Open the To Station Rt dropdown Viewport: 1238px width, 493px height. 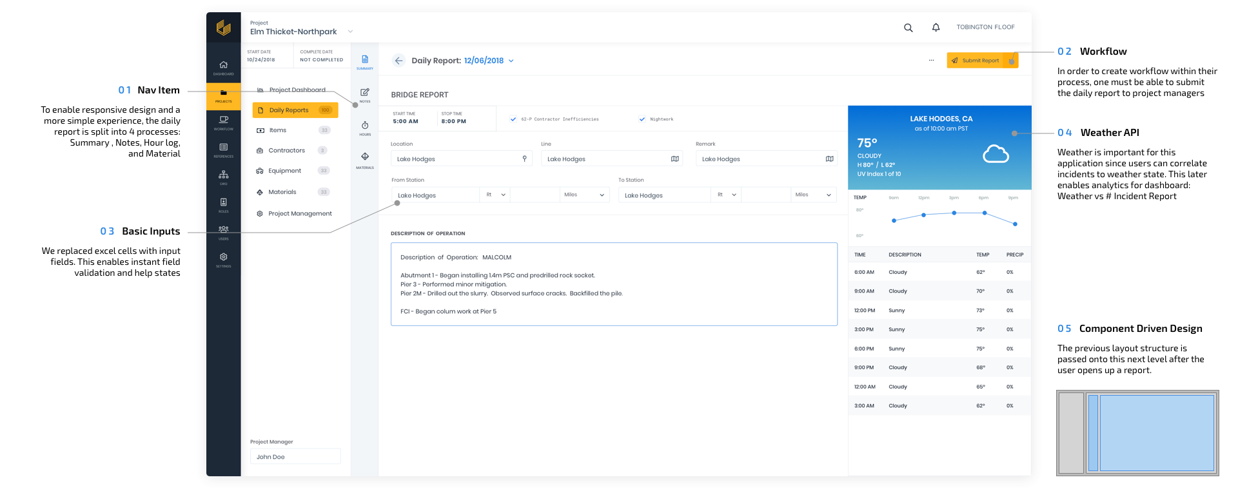(x=726, y=195)
